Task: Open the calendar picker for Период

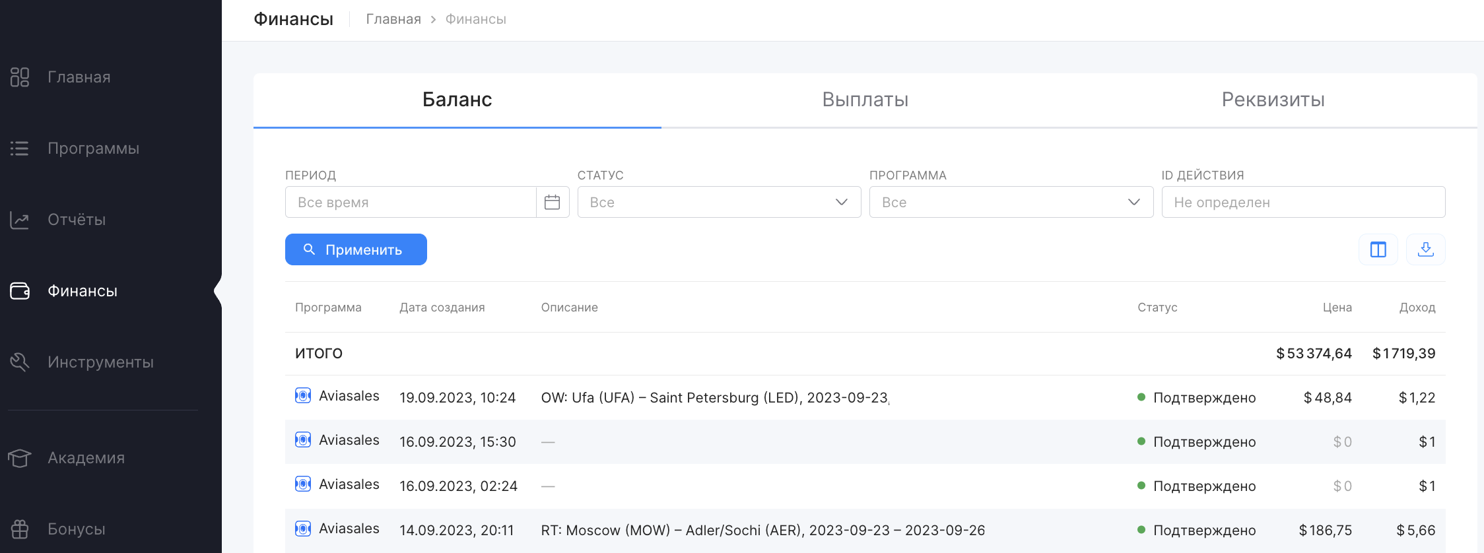Action: point(553,202)
